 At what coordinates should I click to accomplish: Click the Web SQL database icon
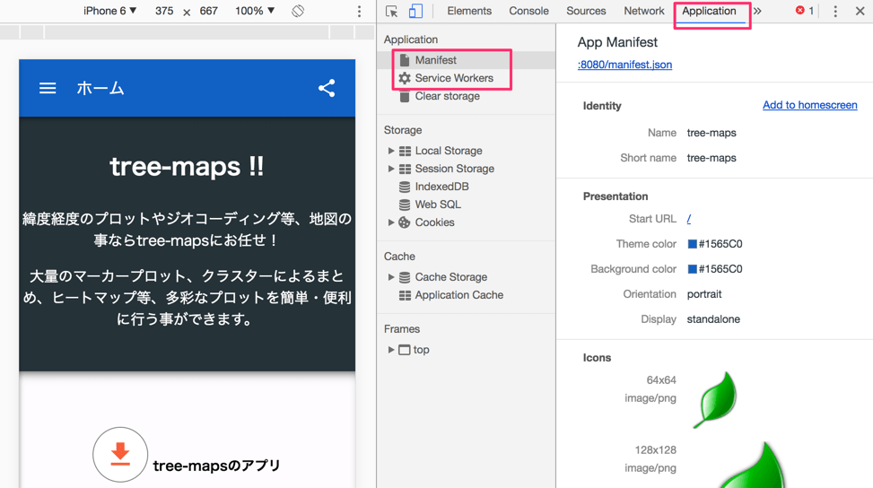405,205
